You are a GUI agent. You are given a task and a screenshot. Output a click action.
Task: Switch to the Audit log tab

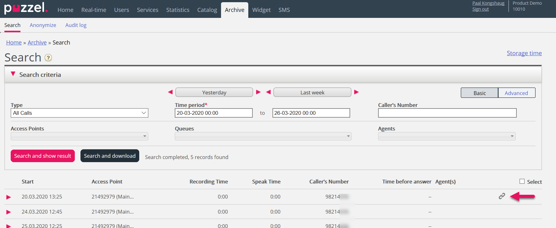tap(76, 25)
